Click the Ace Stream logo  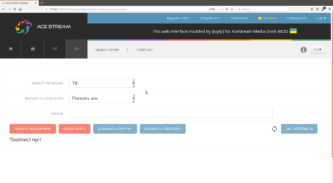43,27
